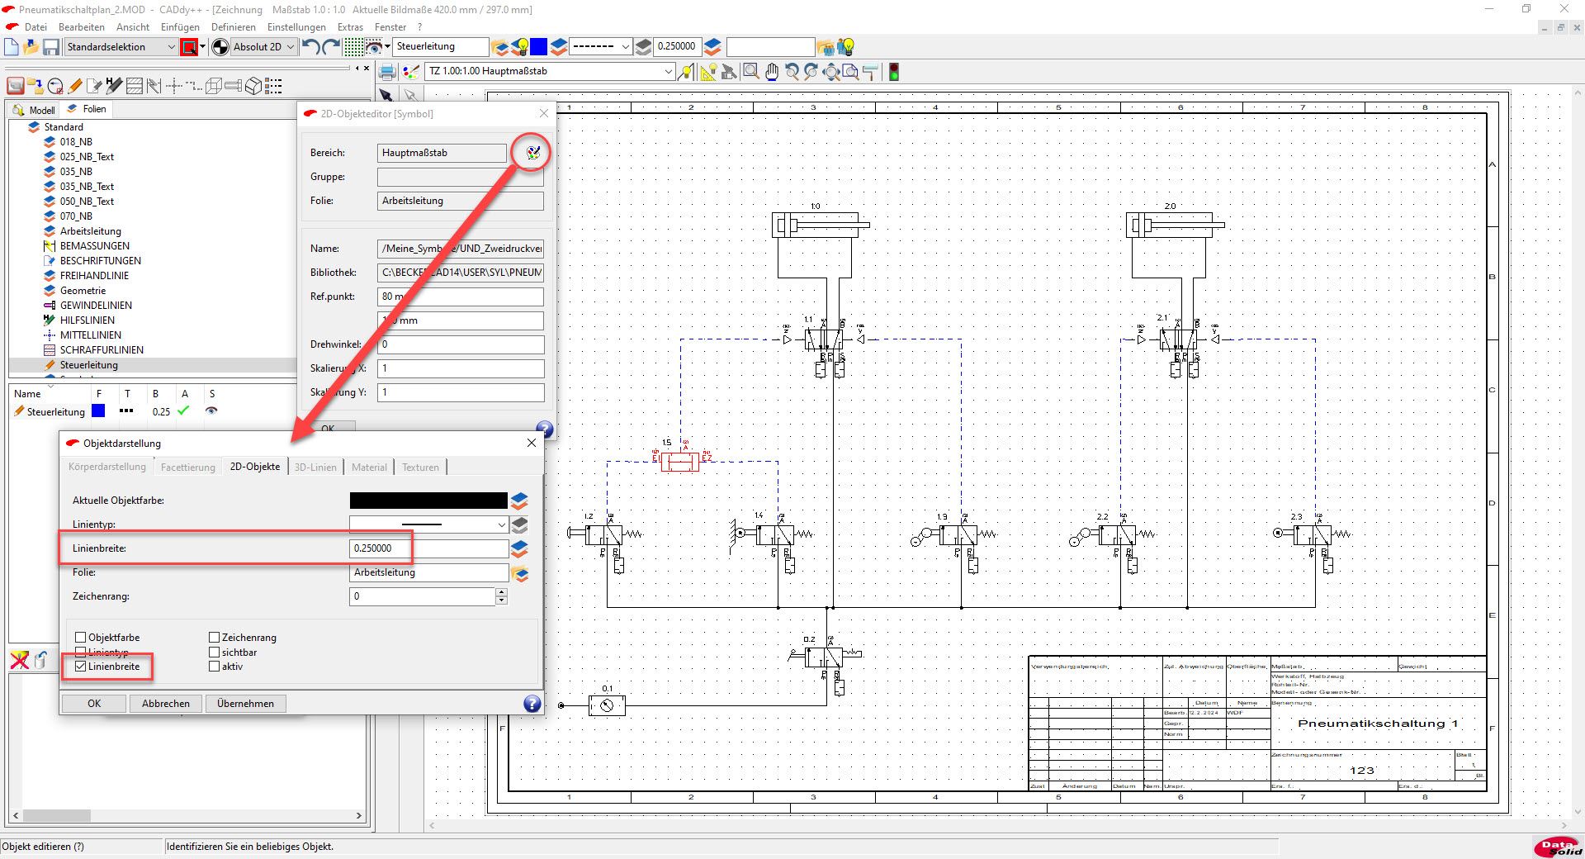Enable the Objektfarbe checkbox
Screen dimensions: 1585x859
[80, 638]
